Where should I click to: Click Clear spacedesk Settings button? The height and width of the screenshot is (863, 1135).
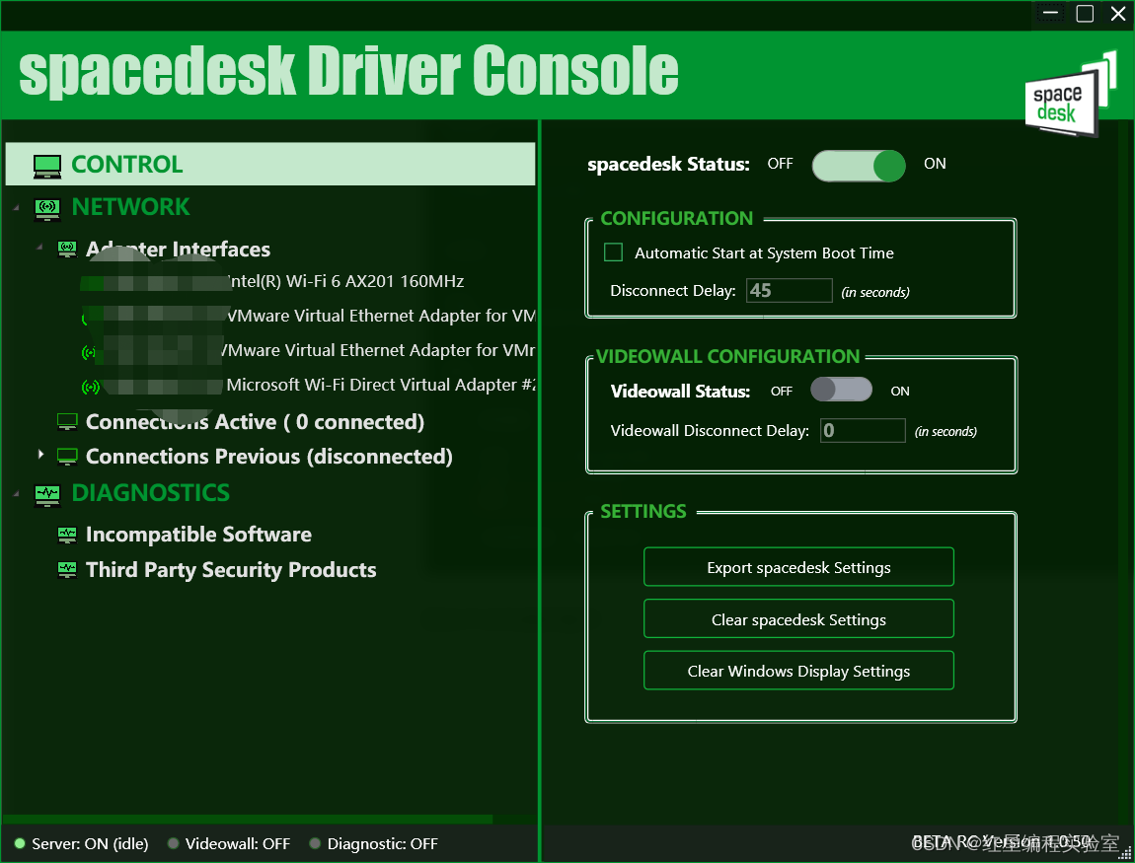tap(798, 619)
